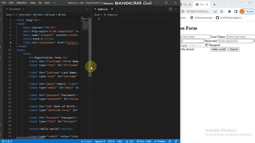This screenshot has width=255, height=143.
Task: Open the View menu
Action: pos(33,3)
